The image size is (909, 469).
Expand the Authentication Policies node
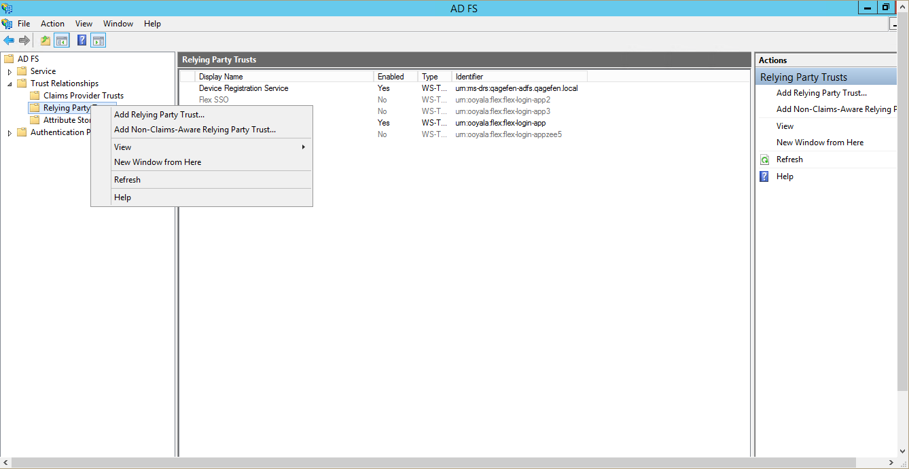pyautogui.click(x=10, y=132)
